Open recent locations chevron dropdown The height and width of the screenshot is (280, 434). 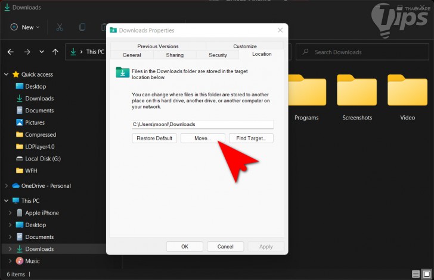(x=42, y=52)
